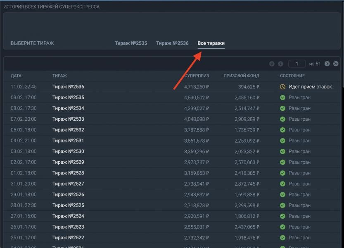Screen dimensions: 344x248
Task: Click the date 09.02, 17:00
Action: tap(24, 98)
